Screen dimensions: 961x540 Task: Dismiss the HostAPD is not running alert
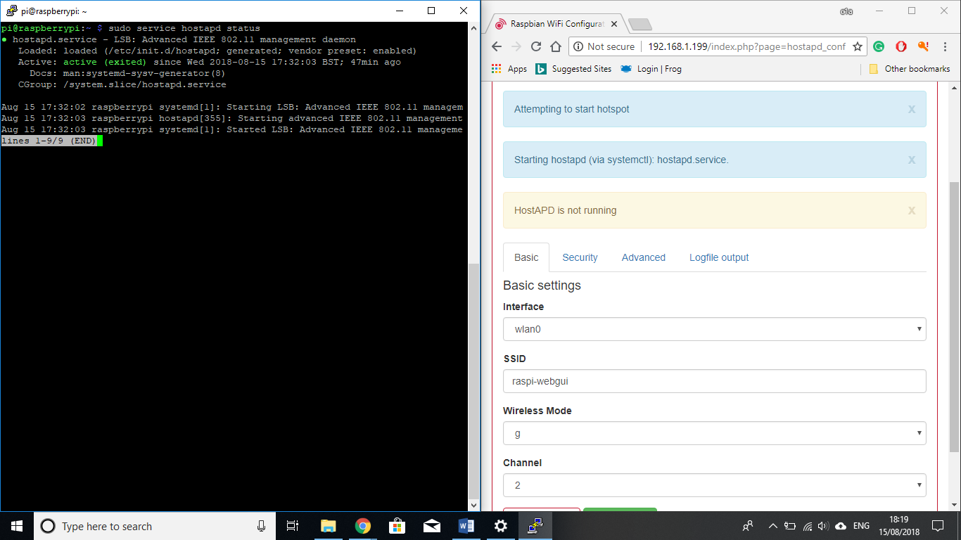tap(911, 210)
